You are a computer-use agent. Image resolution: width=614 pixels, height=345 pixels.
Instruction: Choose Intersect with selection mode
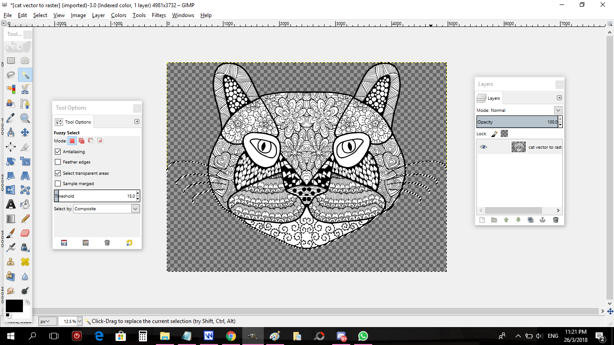[100, 141]
